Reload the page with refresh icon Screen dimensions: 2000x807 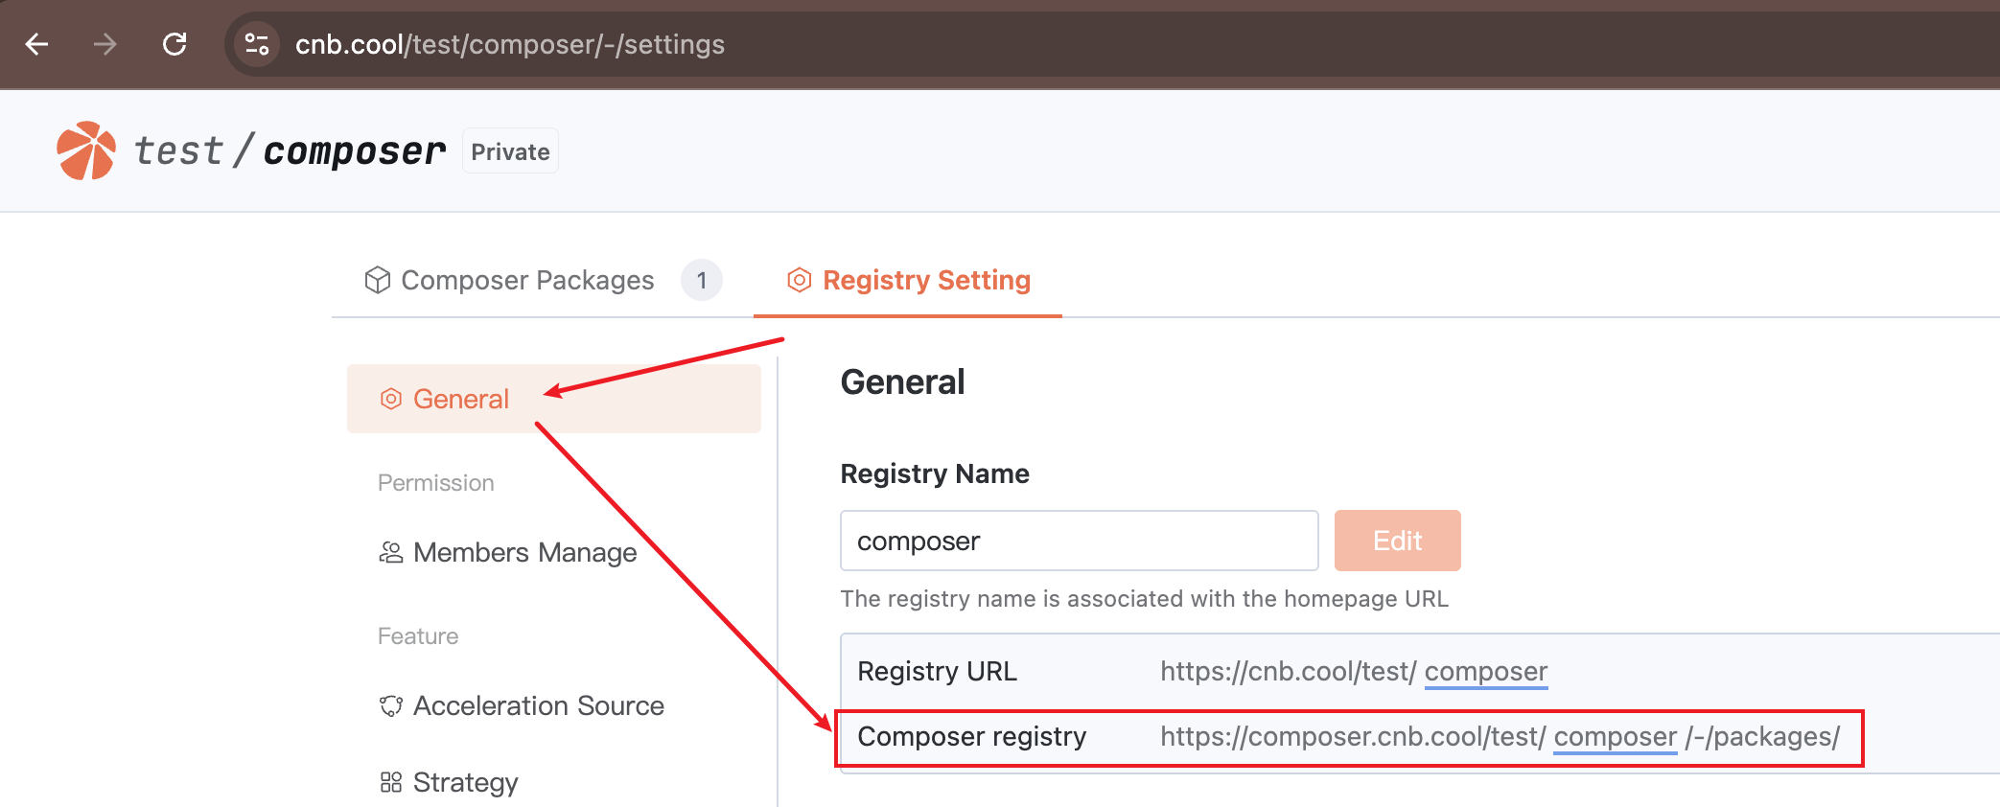pos(174,44)
